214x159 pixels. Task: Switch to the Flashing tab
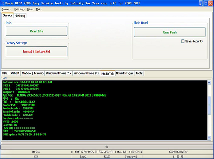[x=20, y=16]
